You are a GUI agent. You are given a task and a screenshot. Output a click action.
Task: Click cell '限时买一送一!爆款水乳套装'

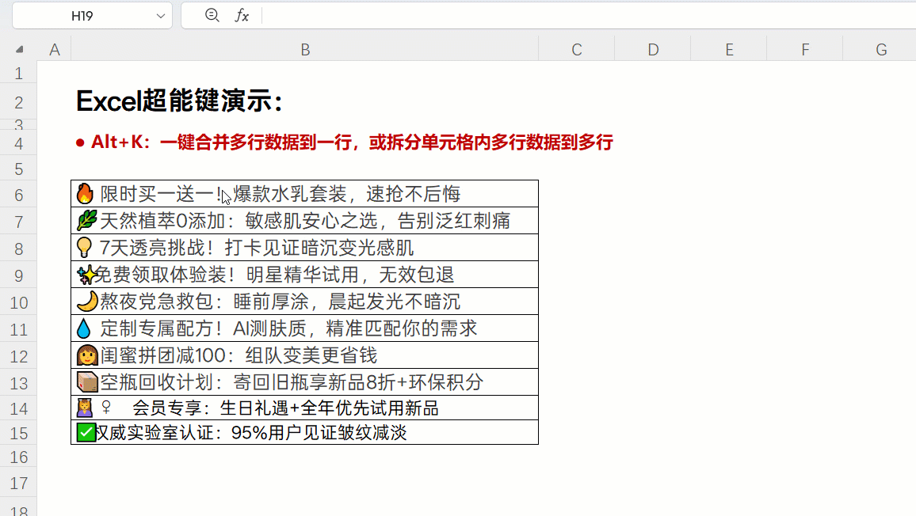(x=304, y=194)
